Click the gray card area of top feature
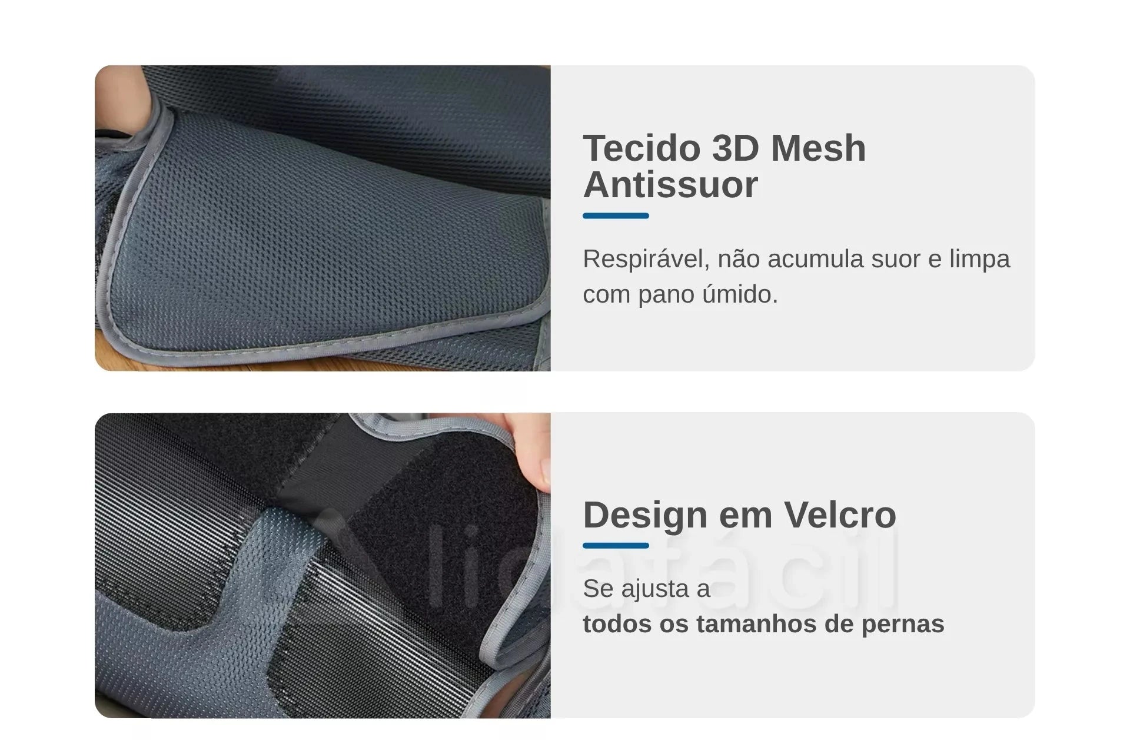This screenshot has width=1130, height=740. (x=793, y=218)
